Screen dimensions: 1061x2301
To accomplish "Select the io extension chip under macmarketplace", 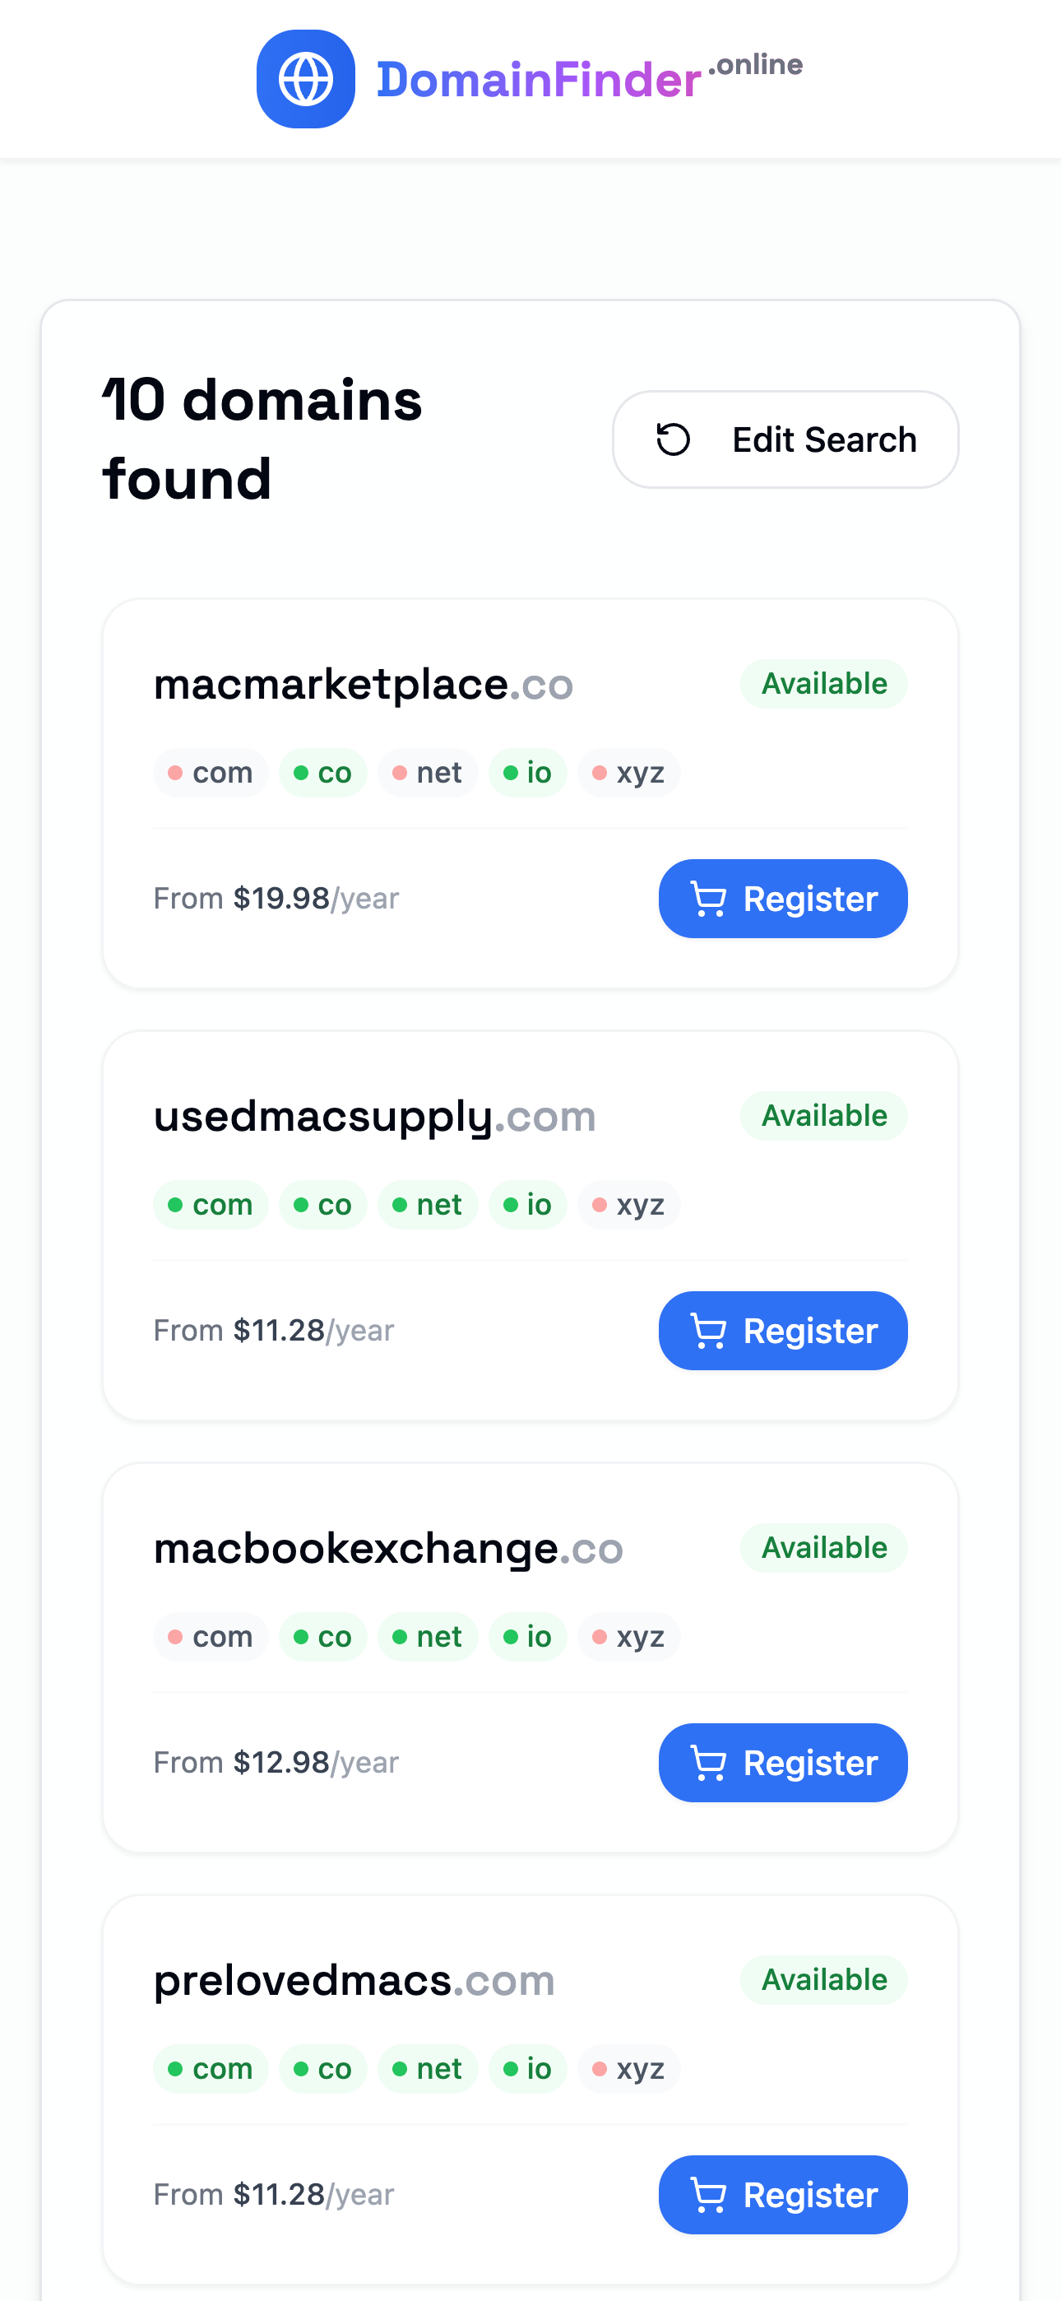I will tap(528, 773).
